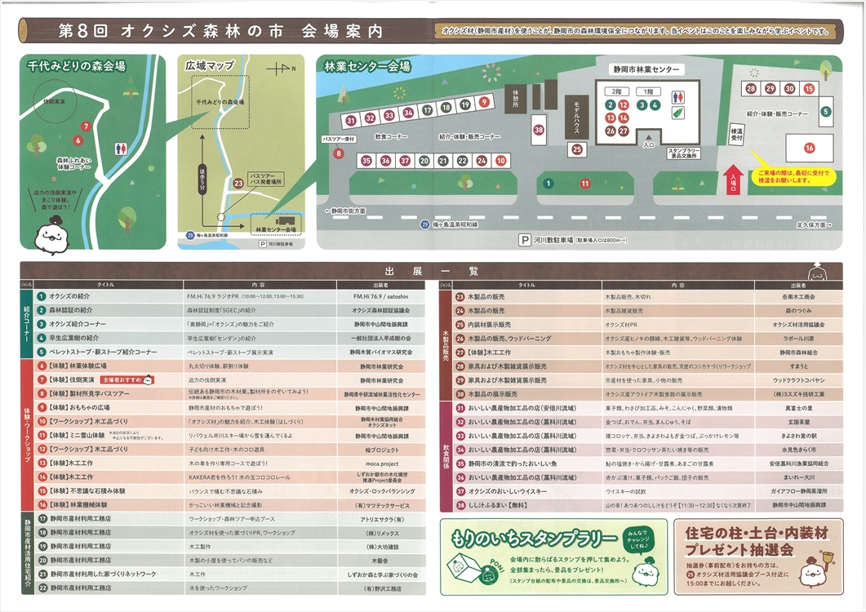This screenshot has height=612, width=866.
Task: Select booth marker 16 in the large white box
Action: [x=809, y=148]
